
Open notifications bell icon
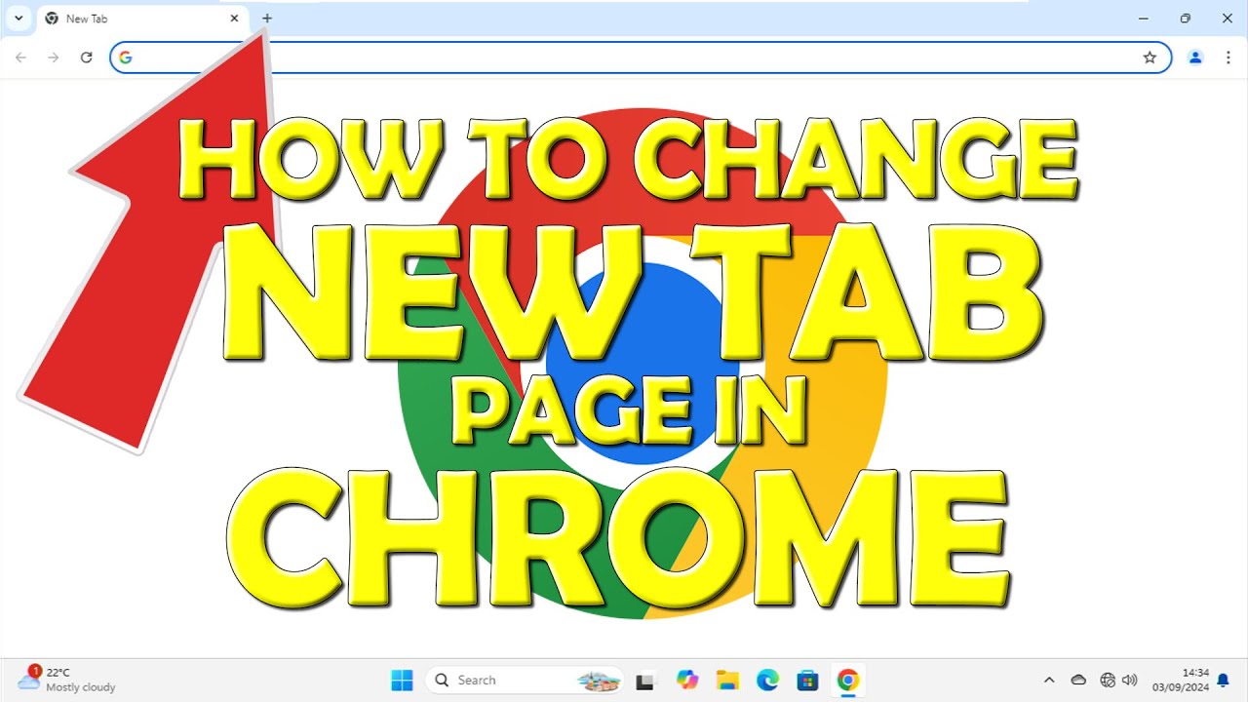coord(1223,681)
